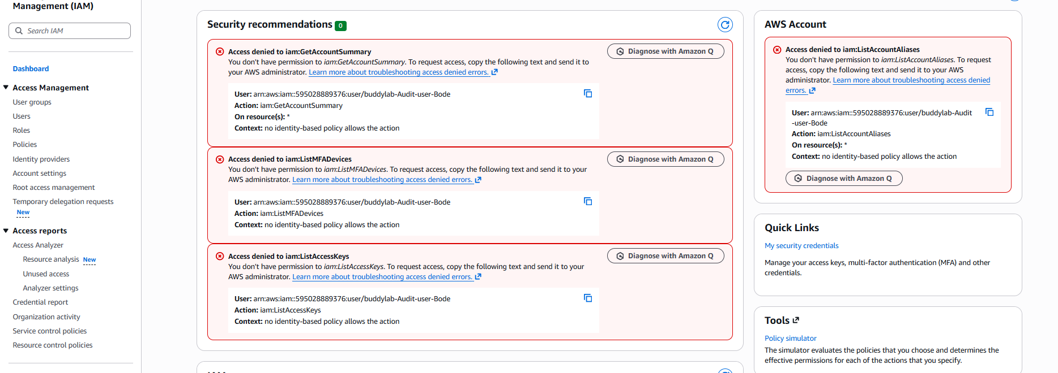
Task: Diagnose ListAccountAliases error with Amazon Q
Action: pyautogui.click(x=844, y=179)
